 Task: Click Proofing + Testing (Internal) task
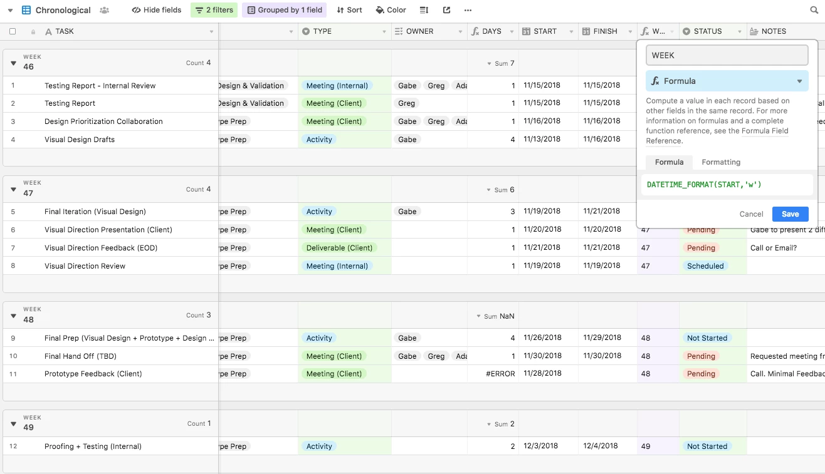point(93,446)
